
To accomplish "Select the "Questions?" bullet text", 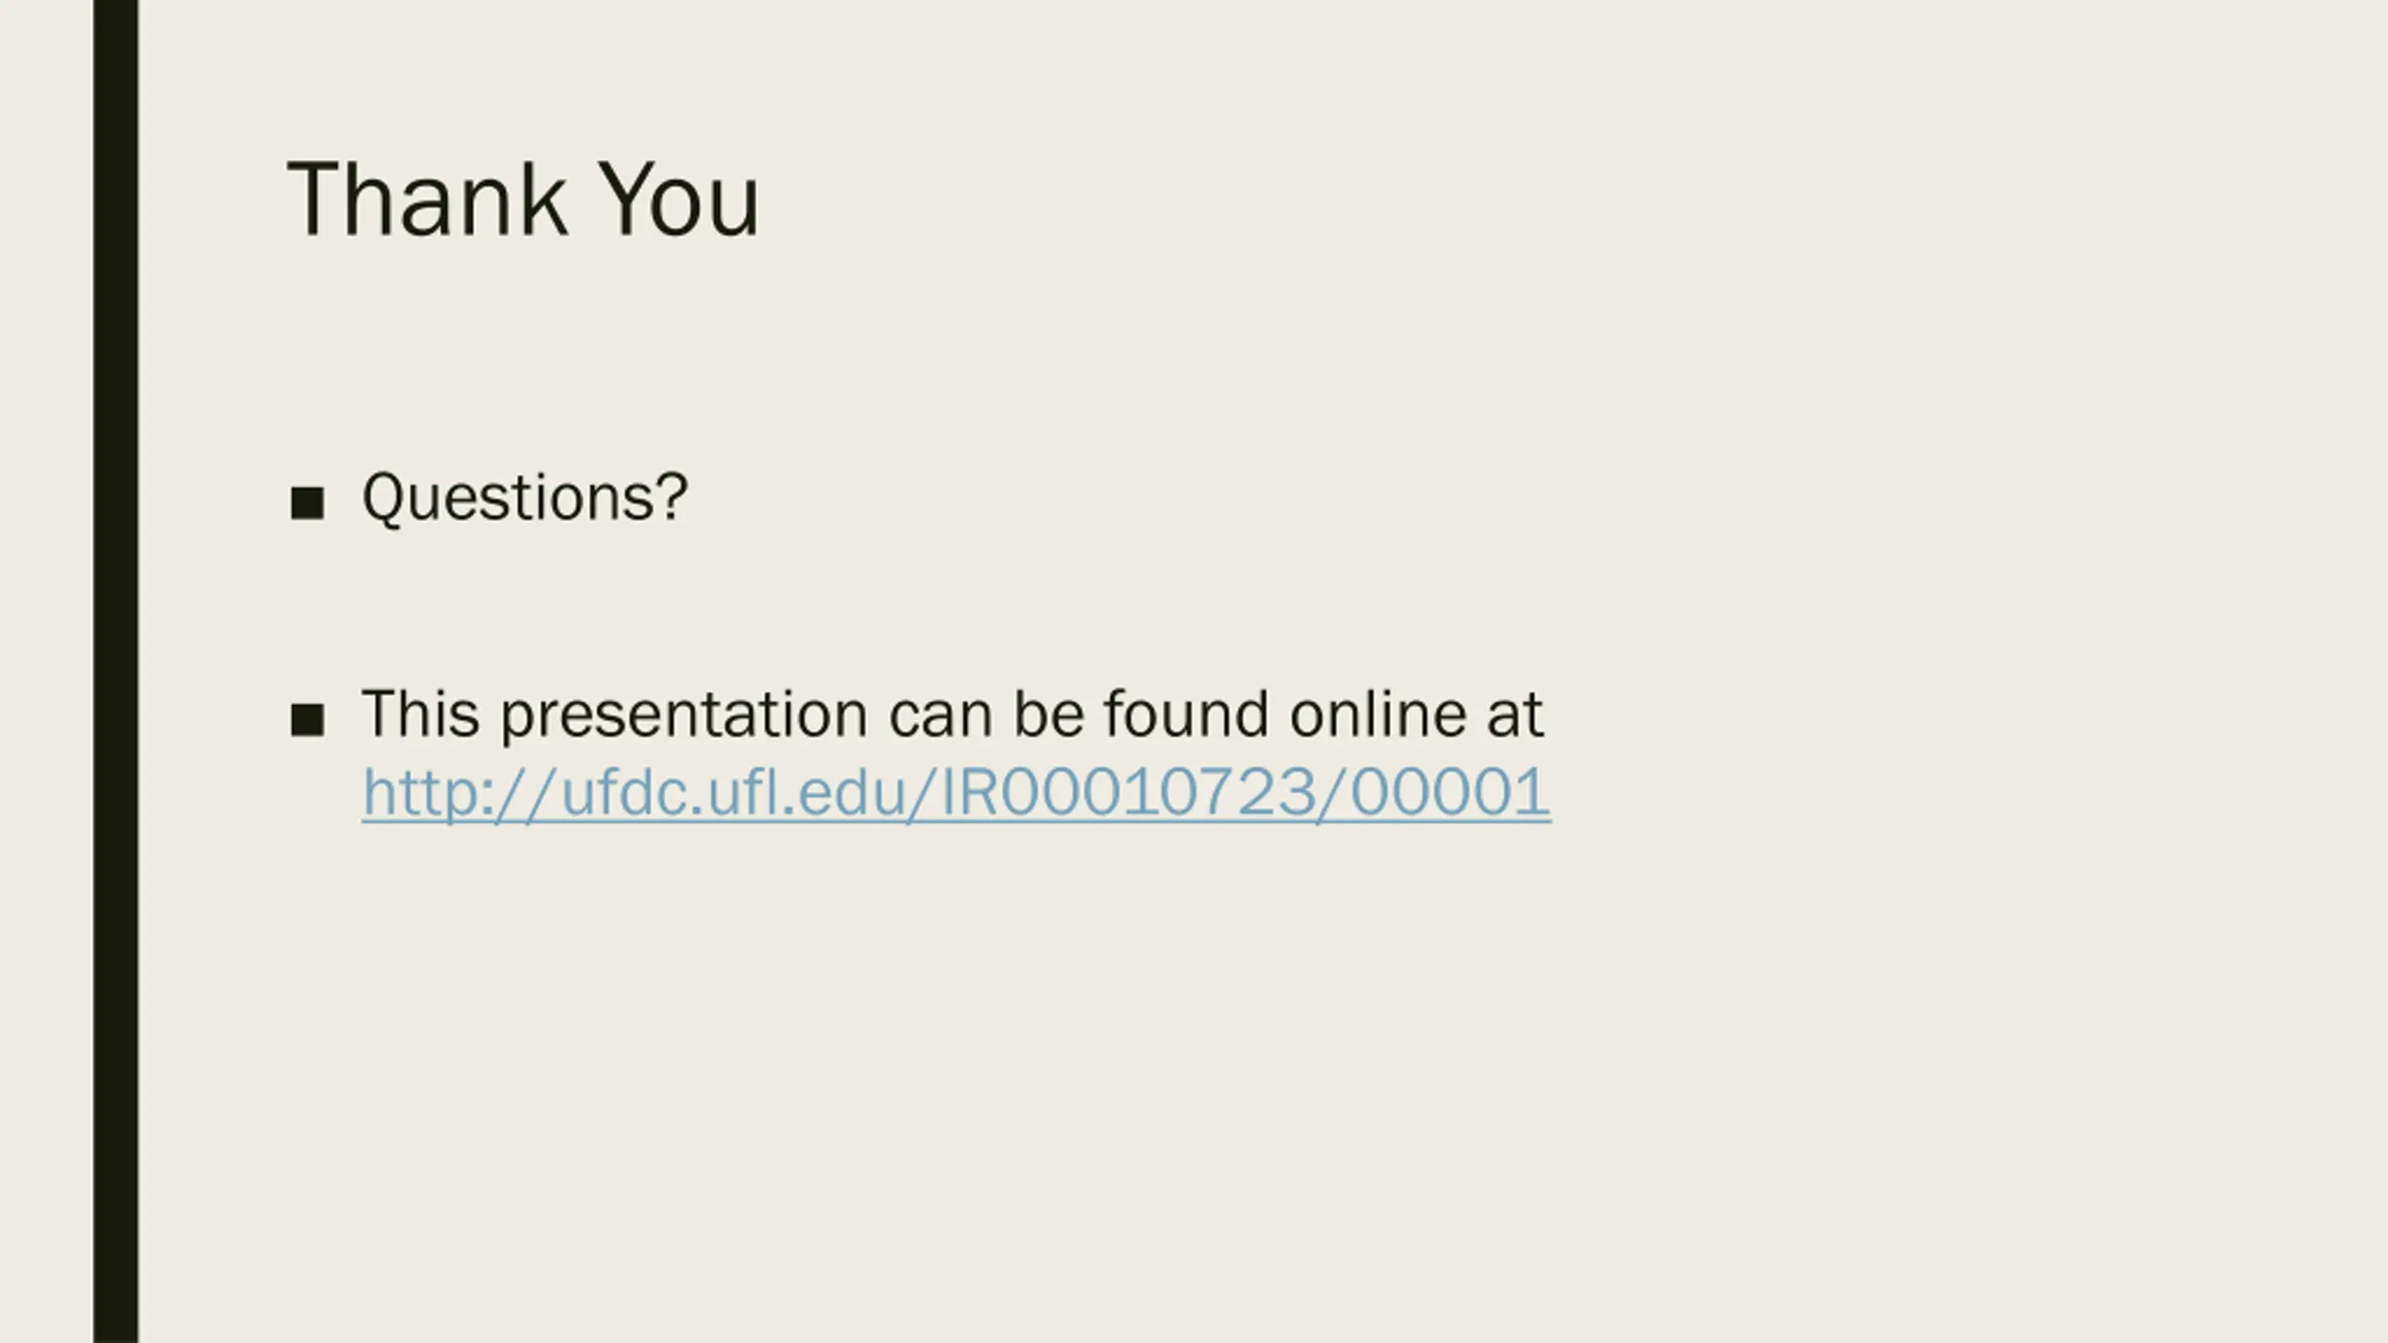I will 524,498.
